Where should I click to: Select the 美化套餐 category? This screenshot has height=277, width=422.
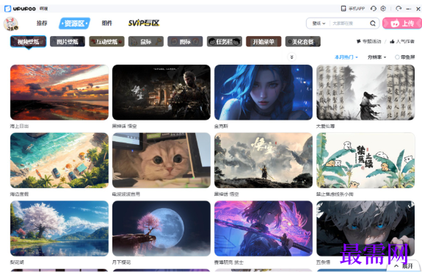pos(303,41)
